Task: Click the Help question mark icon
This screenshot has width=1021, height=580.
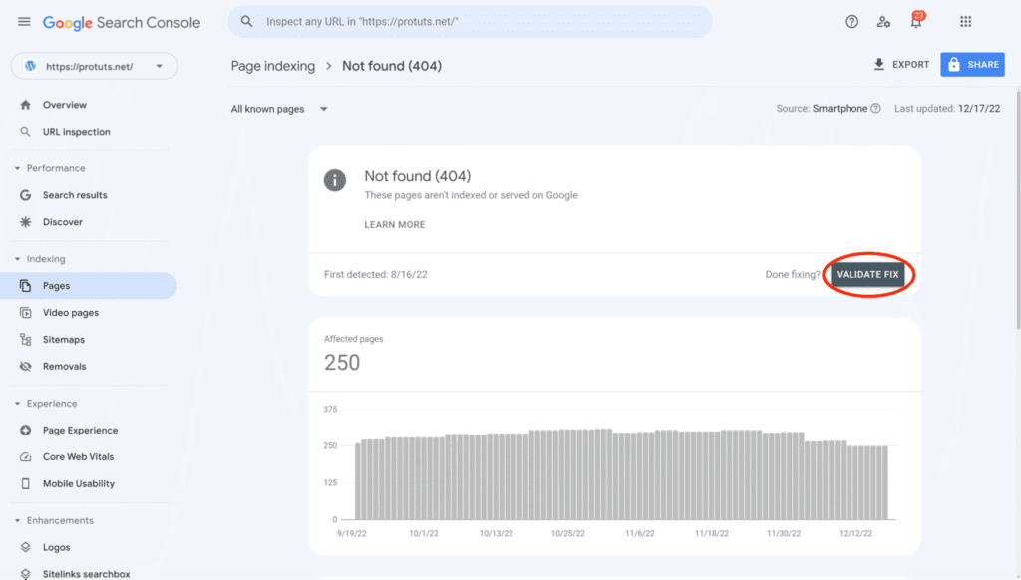Action: pos(851,22)
